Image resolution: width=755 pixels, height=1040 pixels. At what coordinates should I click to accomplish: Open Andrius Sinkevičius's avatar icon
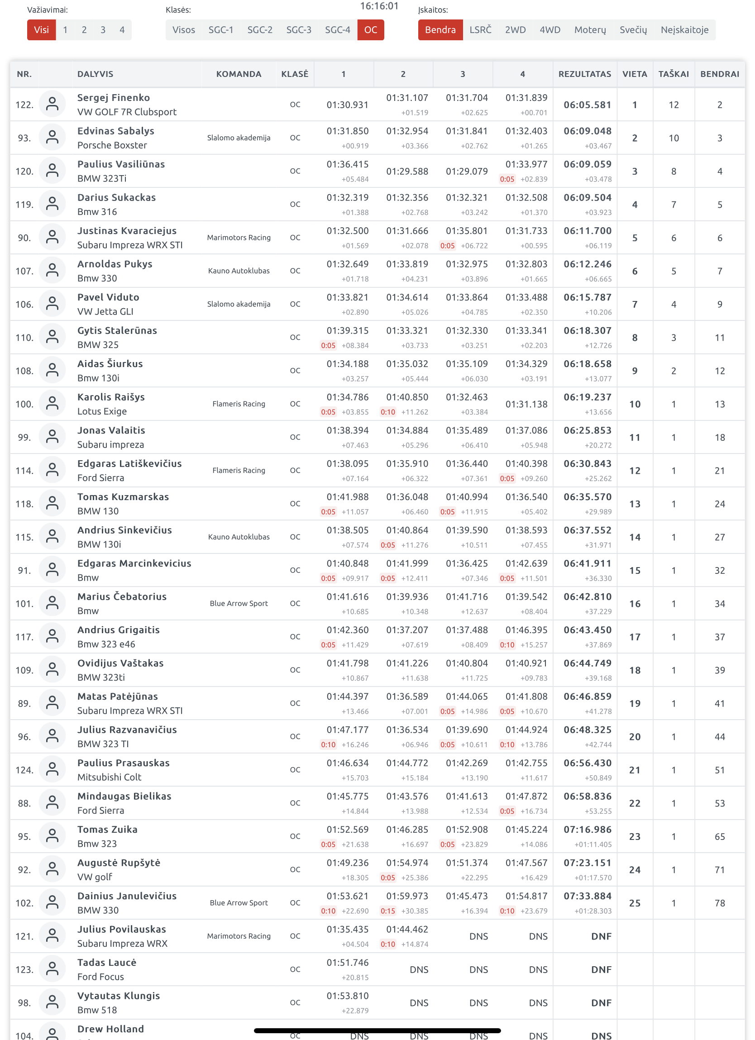point(53,536)
